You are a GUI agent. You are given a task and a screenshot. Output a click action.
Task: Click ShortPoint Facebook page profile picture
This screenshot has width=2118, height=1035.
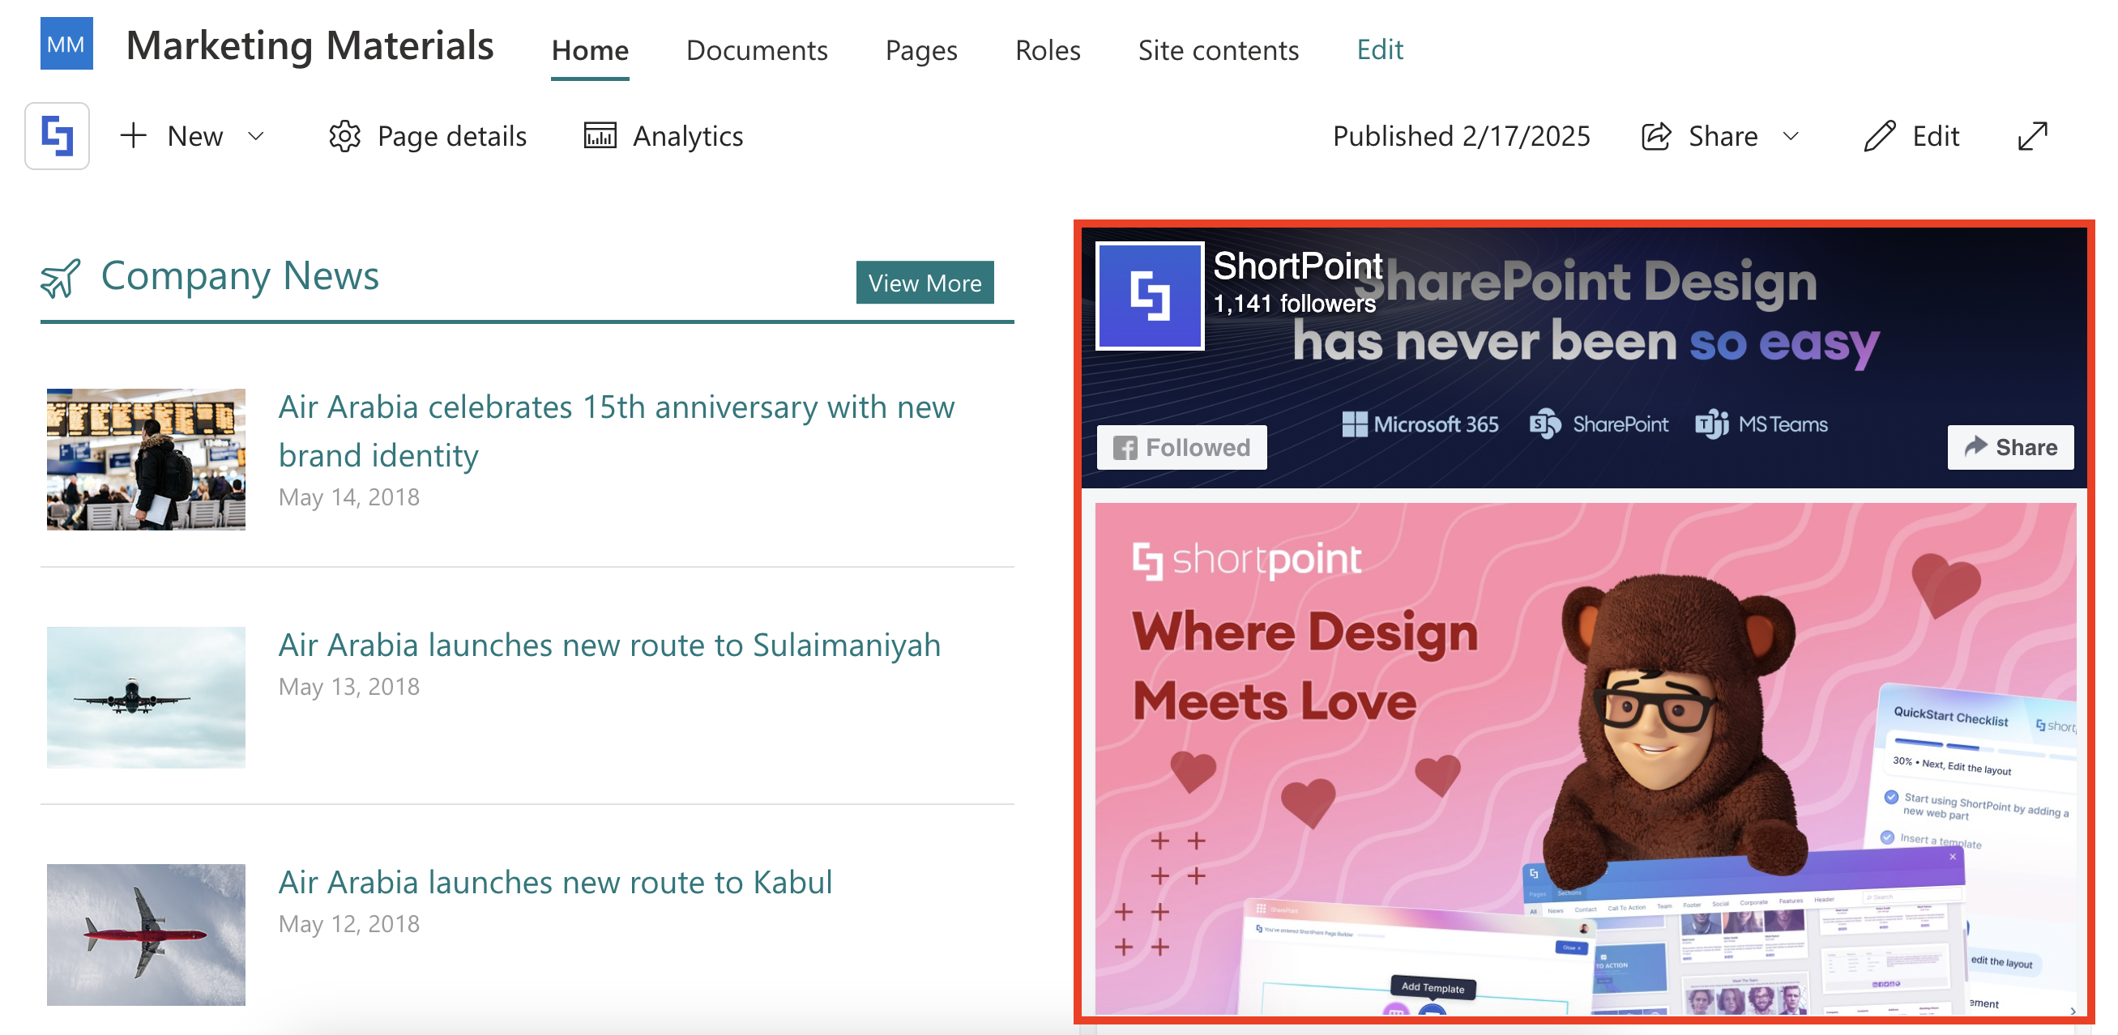click(x=1150, y=296)
